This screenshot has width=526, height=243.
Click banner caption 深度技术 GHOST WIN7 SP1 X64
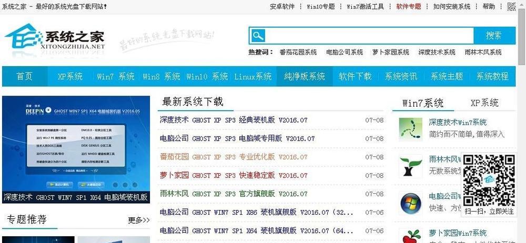[76, 197]
